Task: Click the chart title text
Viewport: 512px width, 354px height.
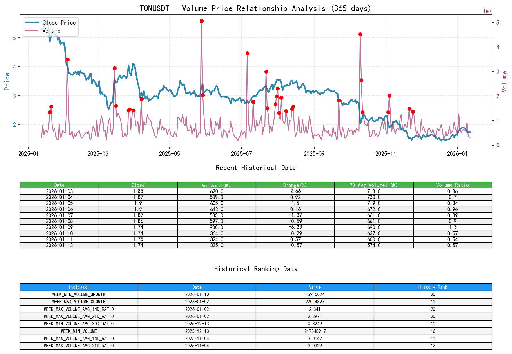Action: point(256,8)
